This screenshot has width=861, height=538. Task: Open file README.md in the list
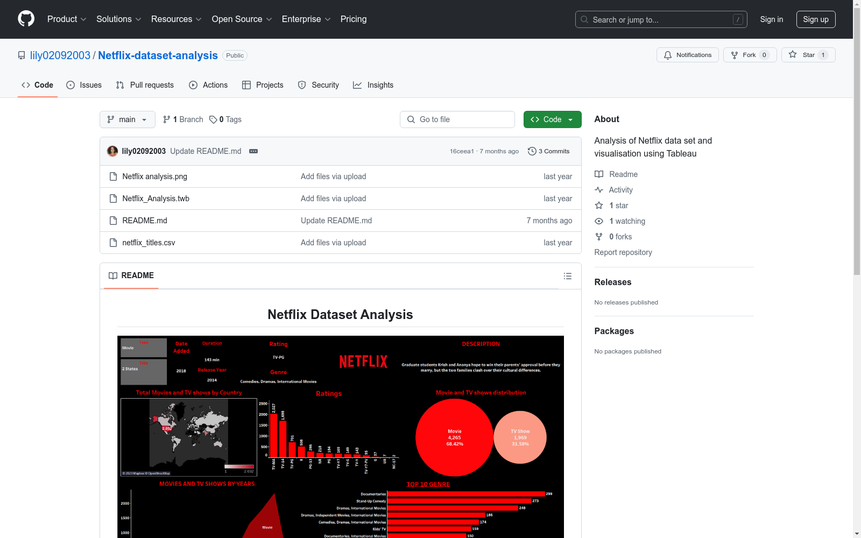click(145, 221)
